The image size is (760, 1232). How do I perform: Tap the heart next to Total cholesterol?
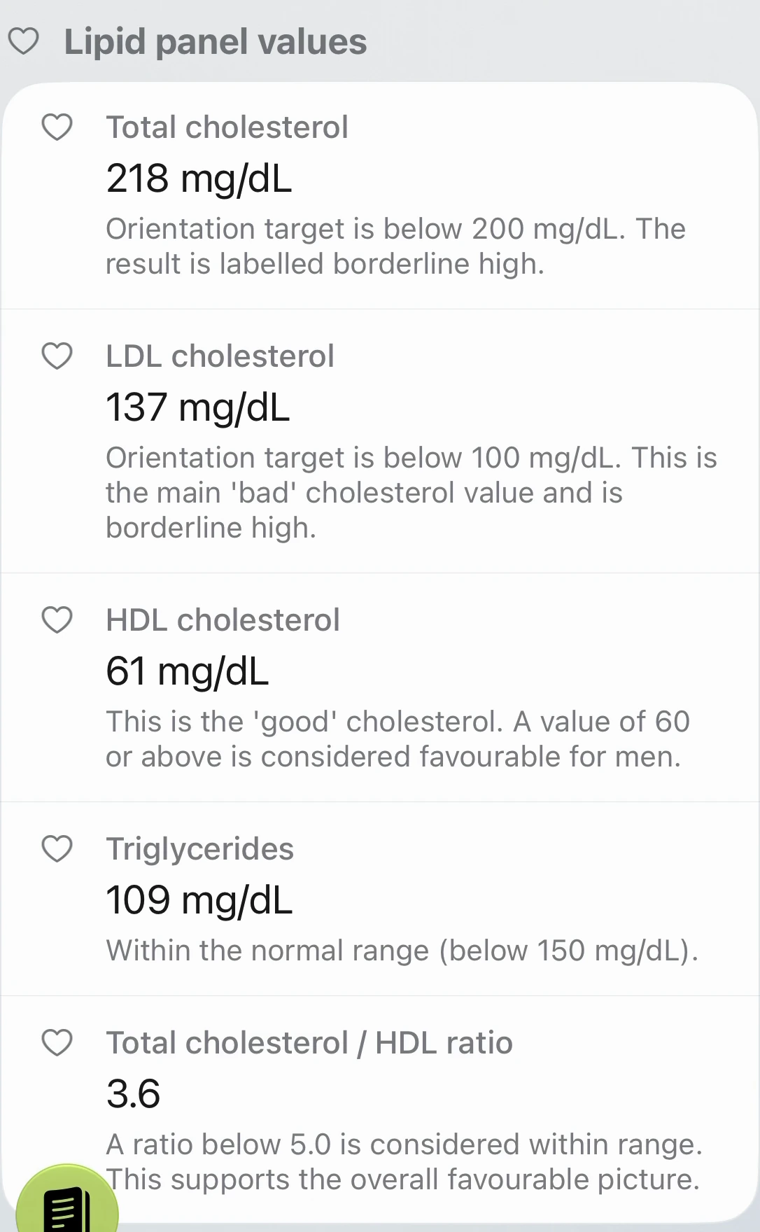[57, 127]
